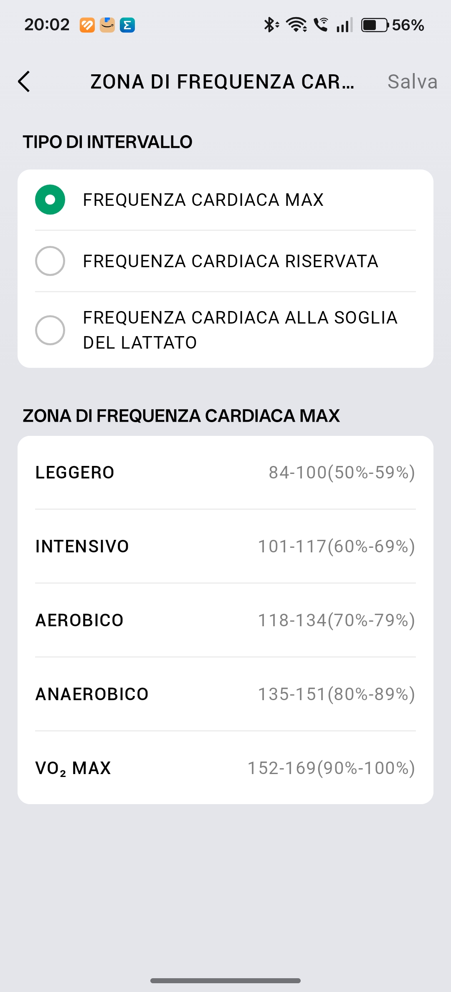The image size is (451, 992).
Task: Tap the Wi-Fi status icon
Action: [x=296, y=25]
